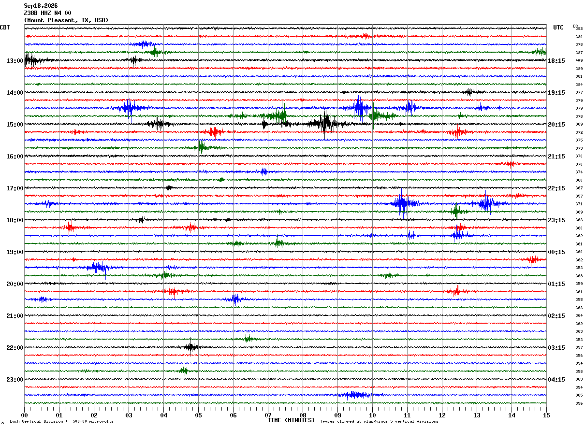The width and height of the screenshot is (585, 428).
Task: Click the 'Z38B HHZ N4 00' station code
Action: 47,13
